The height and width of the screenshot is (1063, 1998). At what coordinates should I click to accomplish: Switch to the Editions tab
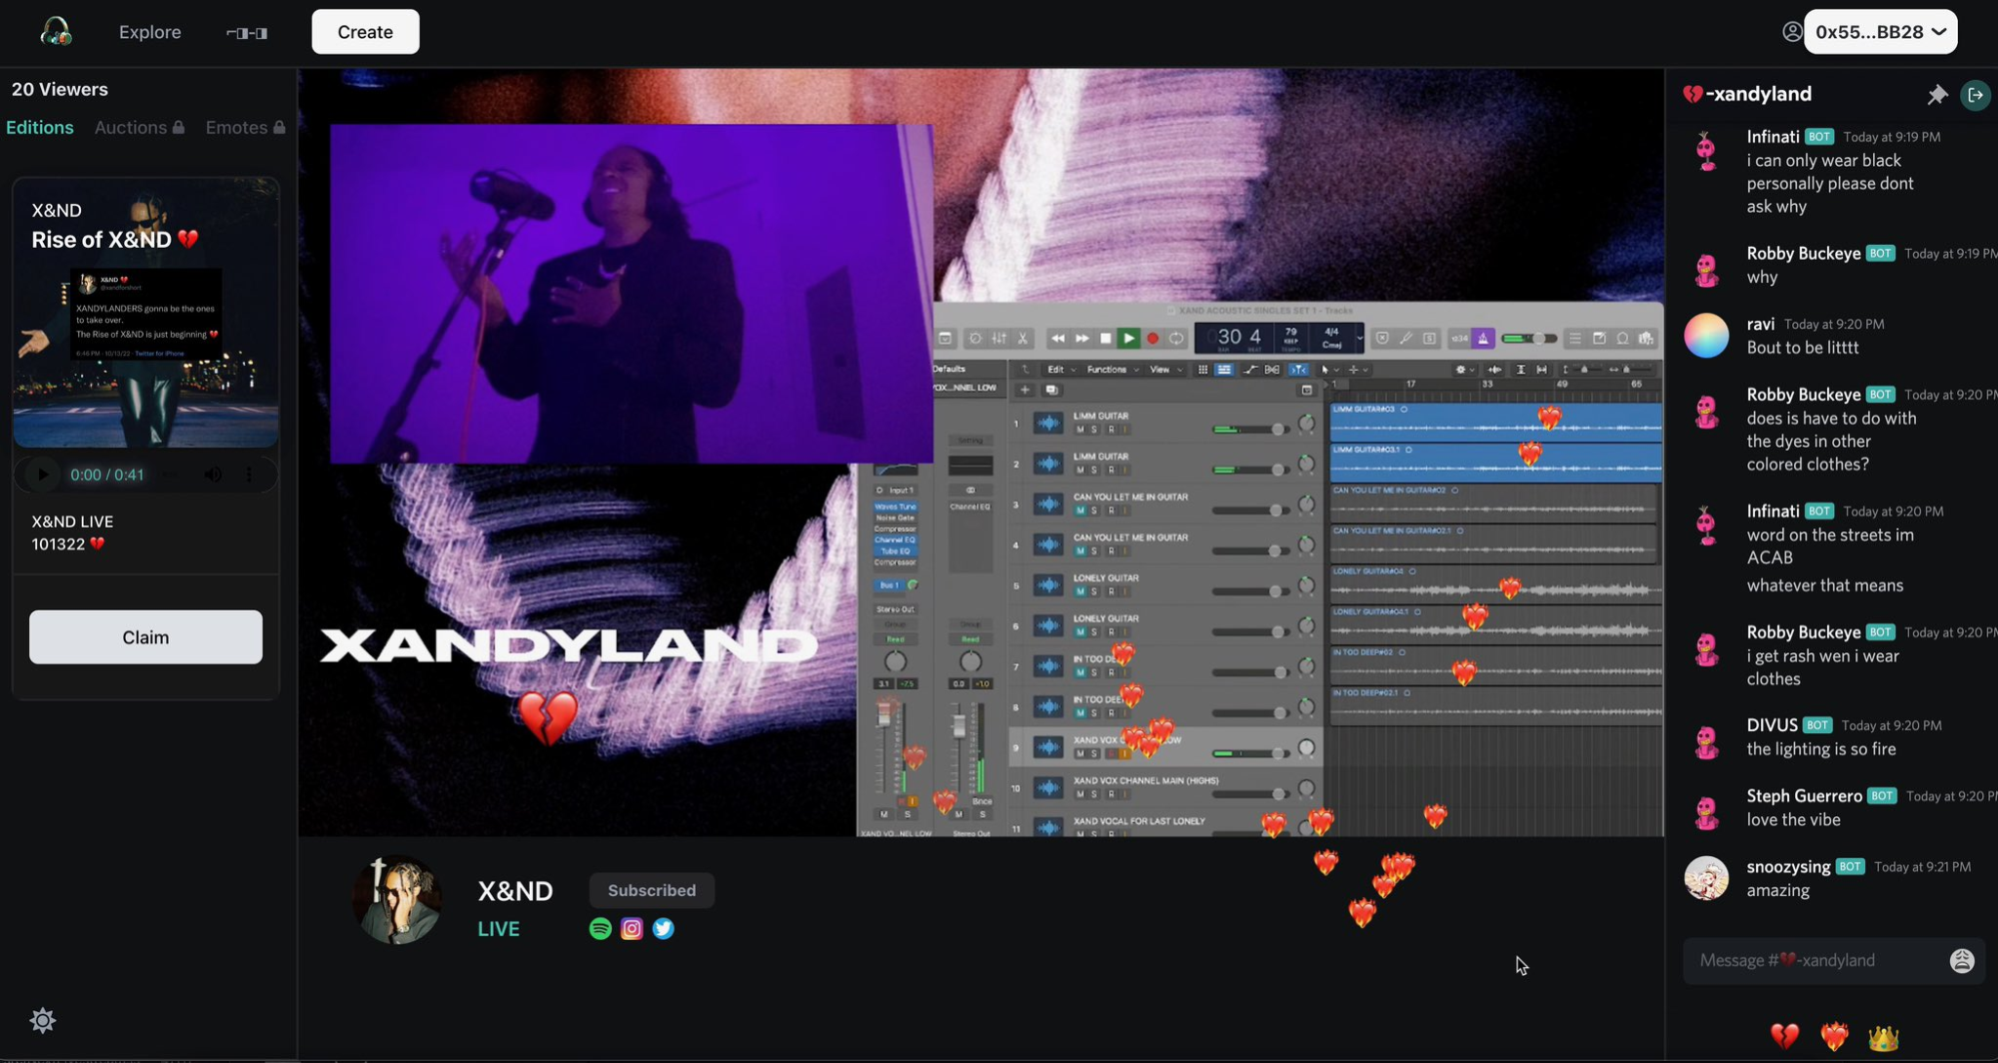point(40,128)
